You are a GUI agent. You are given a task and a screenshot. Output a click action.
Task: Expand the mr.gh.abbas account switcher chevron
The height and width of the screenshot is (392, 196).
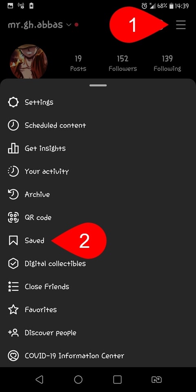pyautogui.click(x=69, y=25)
